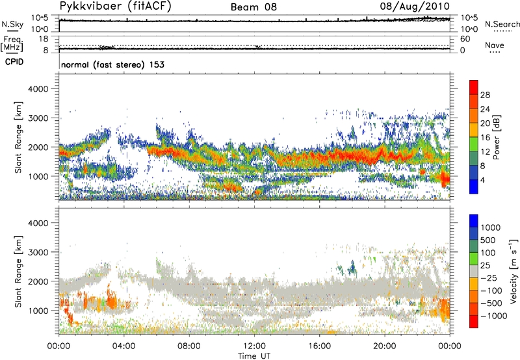
Task: Click the 08/Aug/2010 date label
Action: click(x=415, y=6)
